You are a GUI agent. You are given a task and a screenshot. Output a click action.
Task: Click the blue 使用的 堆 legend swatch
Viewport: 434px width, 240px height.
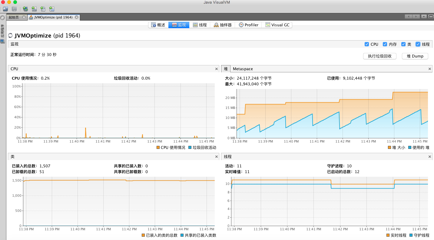coord(409,148)
